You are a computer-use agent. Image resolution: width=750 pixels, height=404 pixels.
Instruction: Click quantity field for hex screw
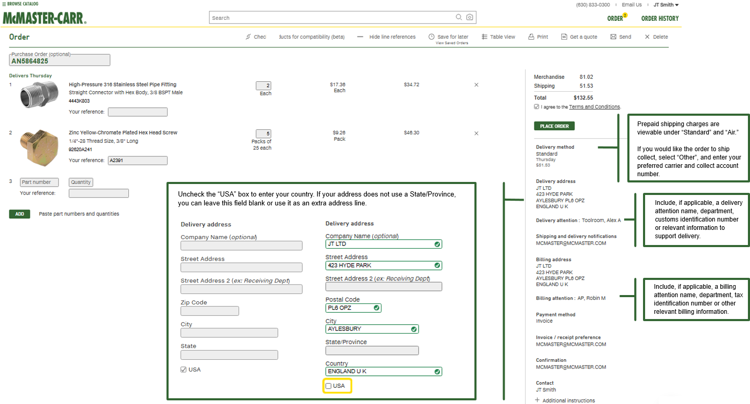(264, 133)
